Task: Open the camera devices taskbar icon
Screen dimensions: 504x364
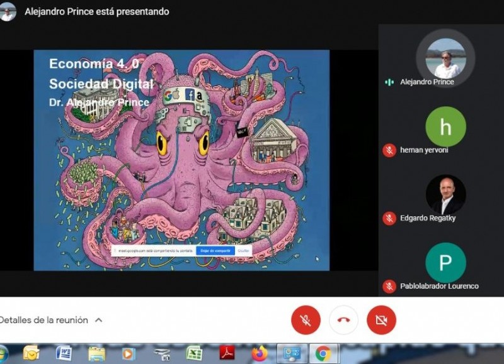Action: tap(162, 354)
